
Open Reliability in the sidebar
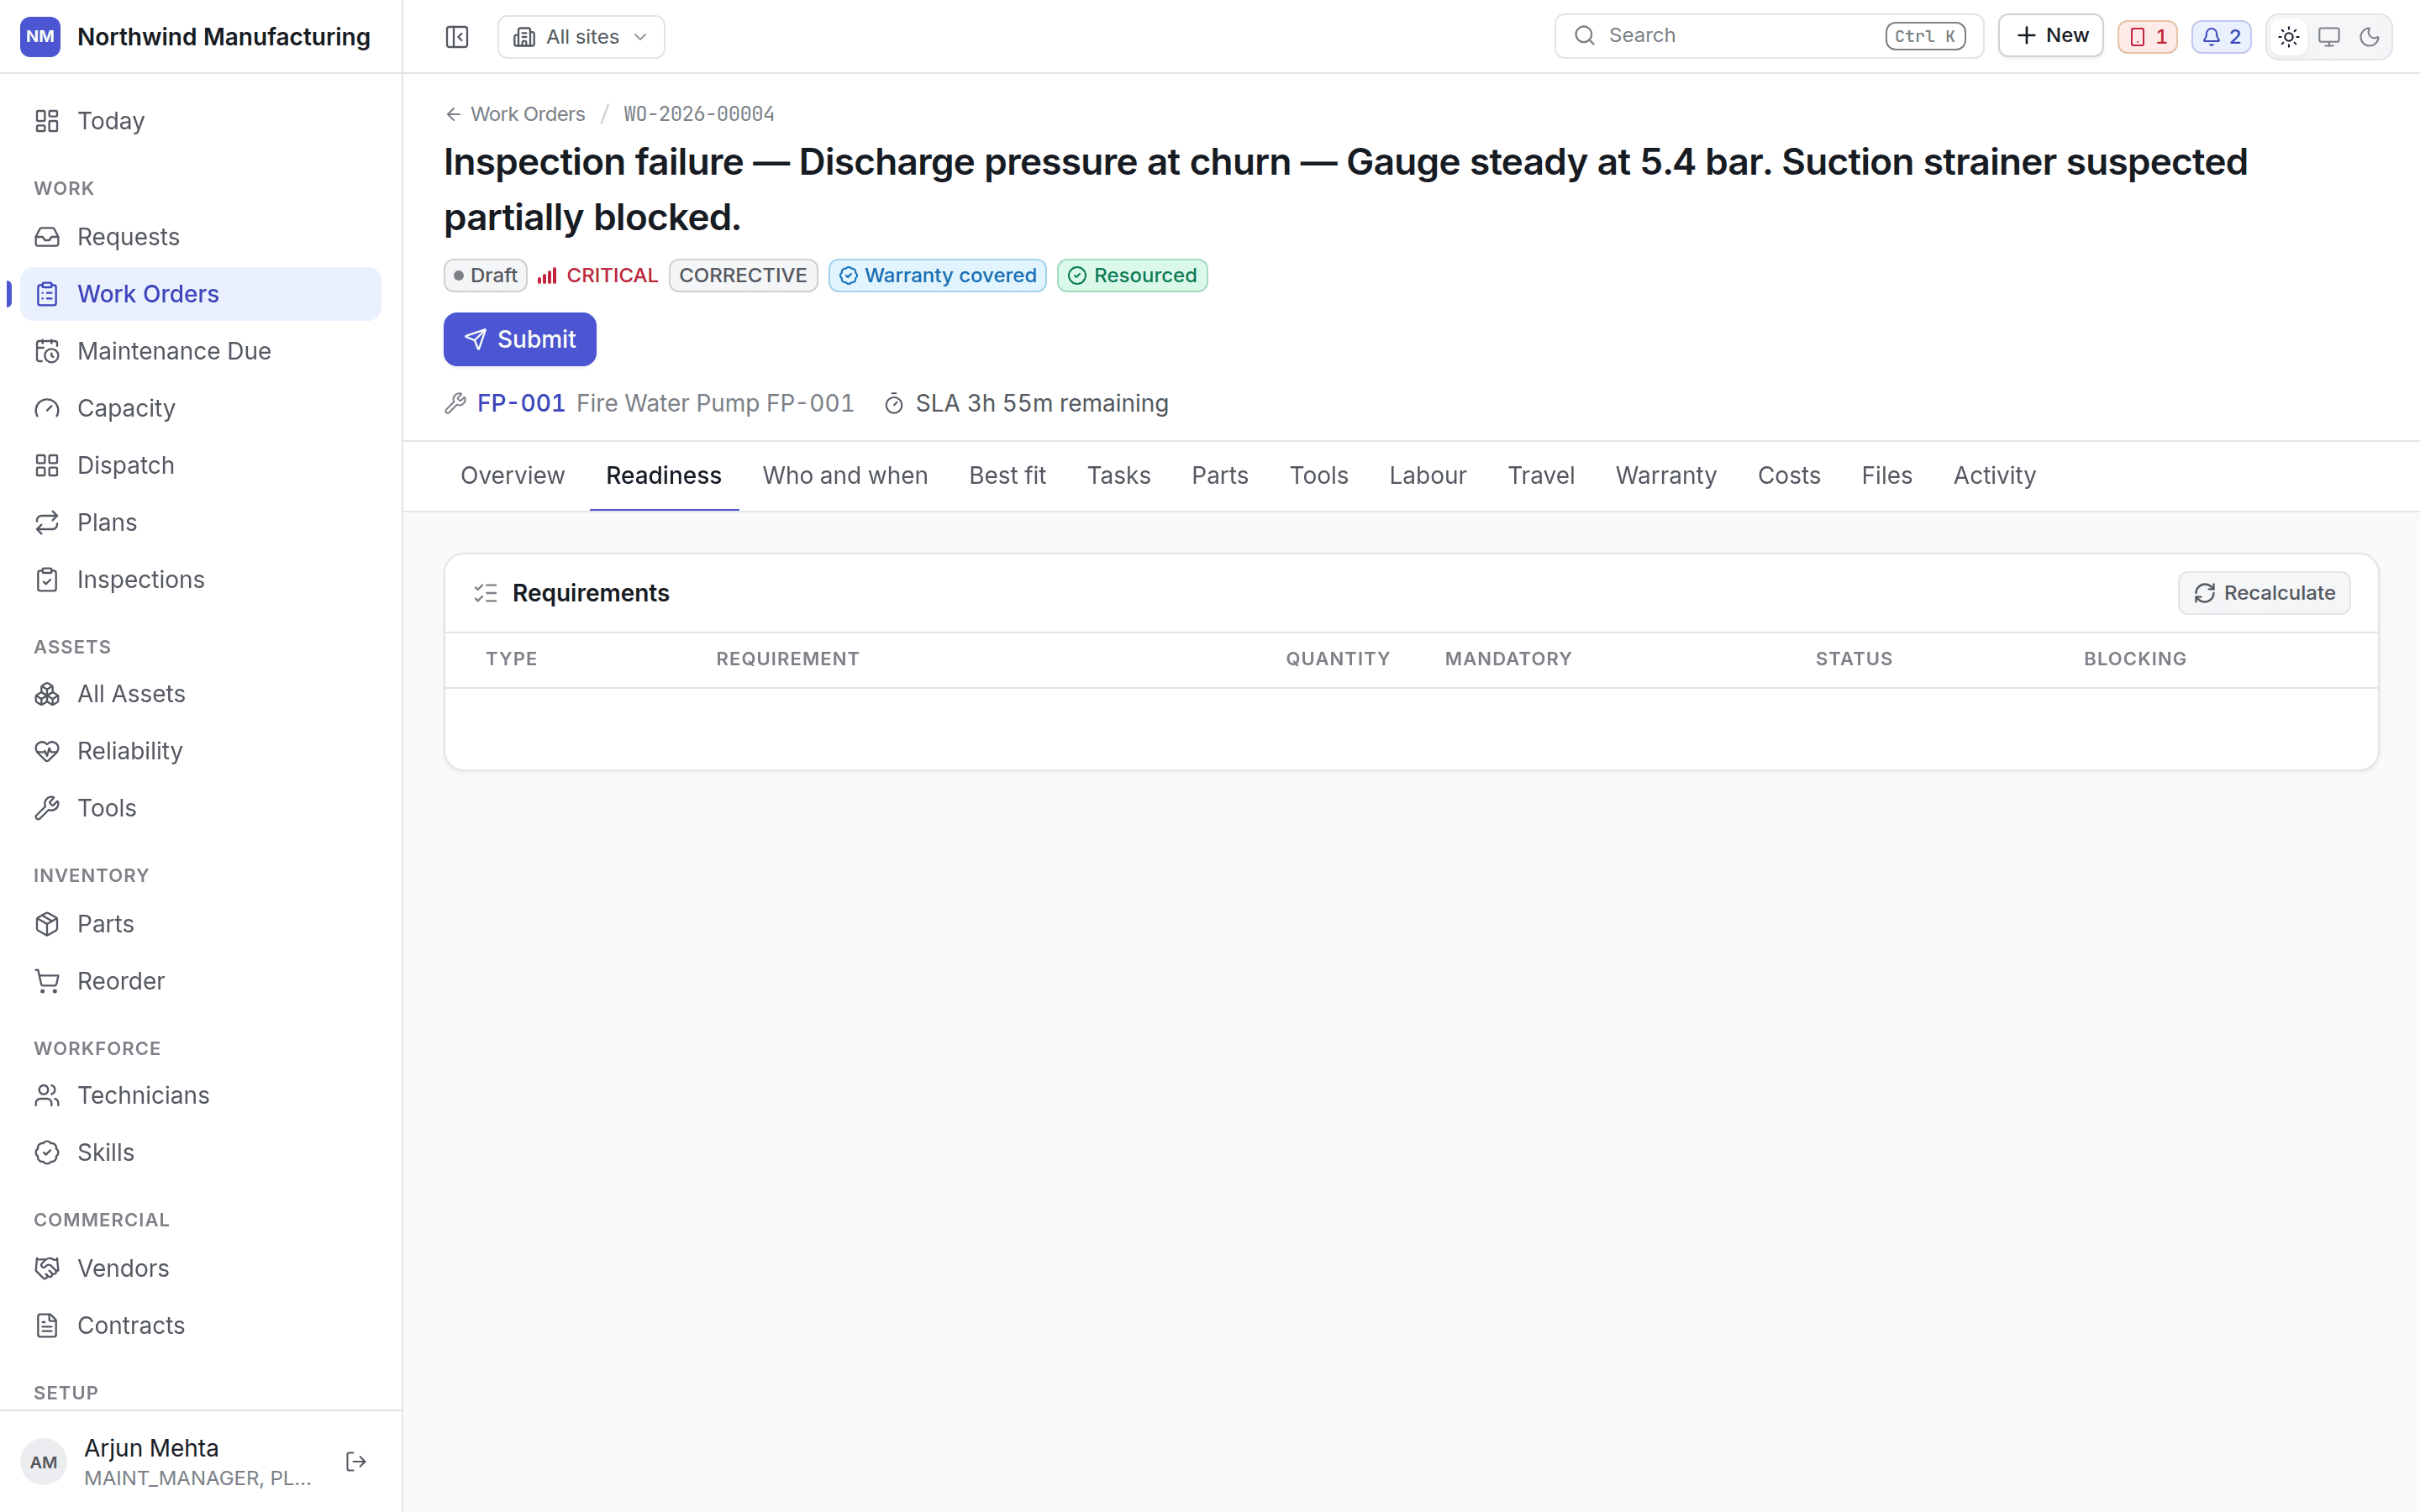[200, 751]
